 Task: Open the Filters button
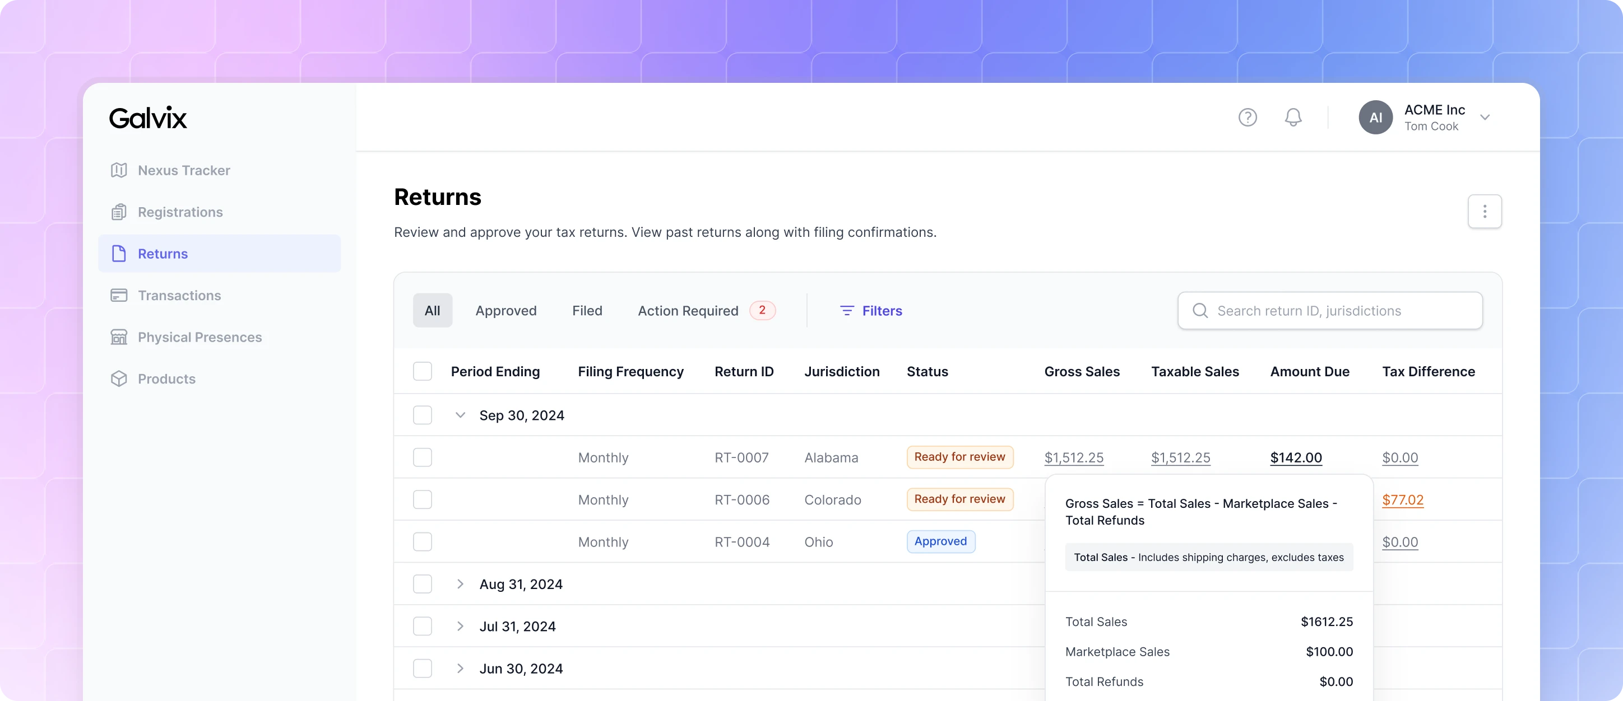(x=871, y=310)
